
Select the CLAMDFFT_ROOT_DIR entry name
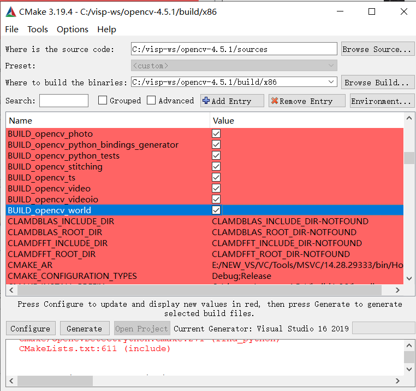51,254
